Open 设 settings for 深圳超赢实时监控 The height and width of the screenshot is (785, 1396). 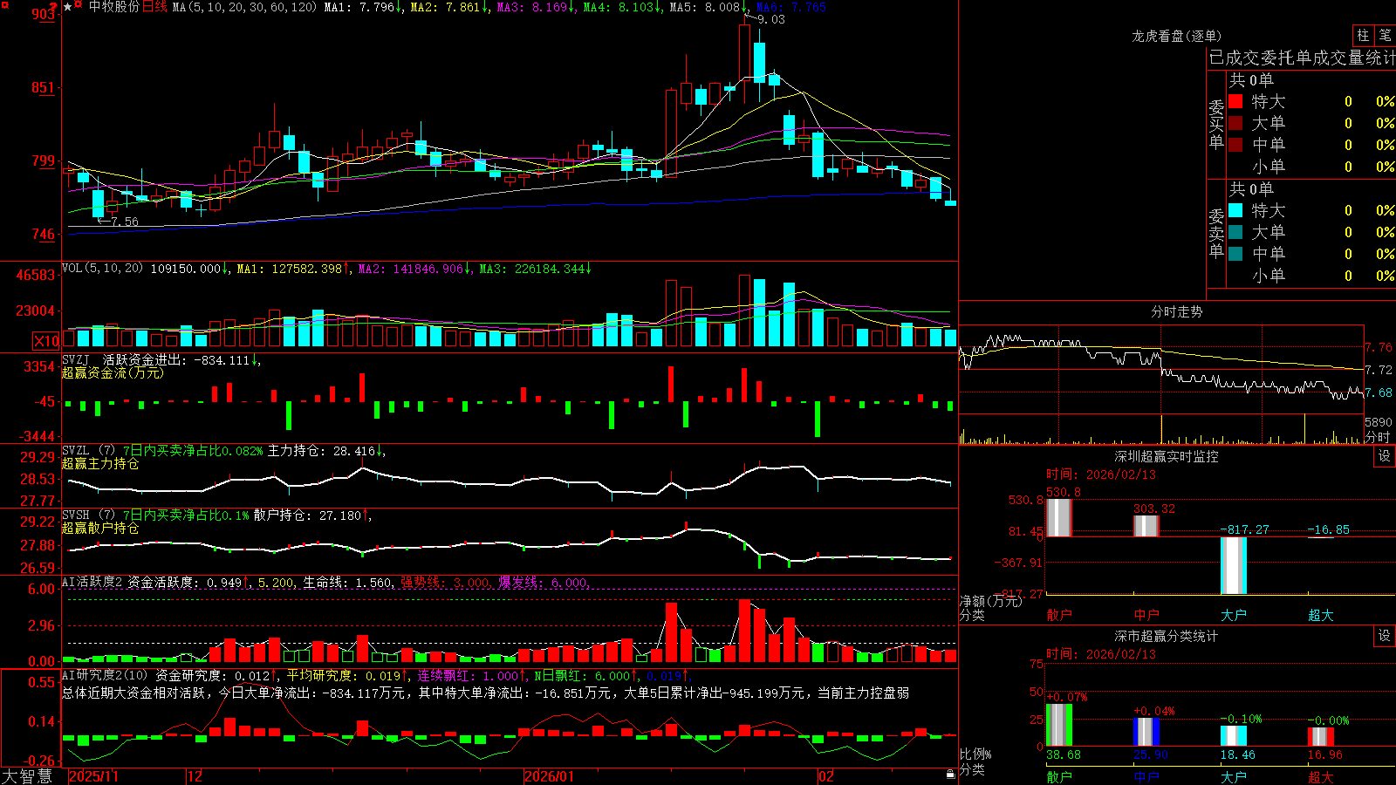click(1385, 456)
